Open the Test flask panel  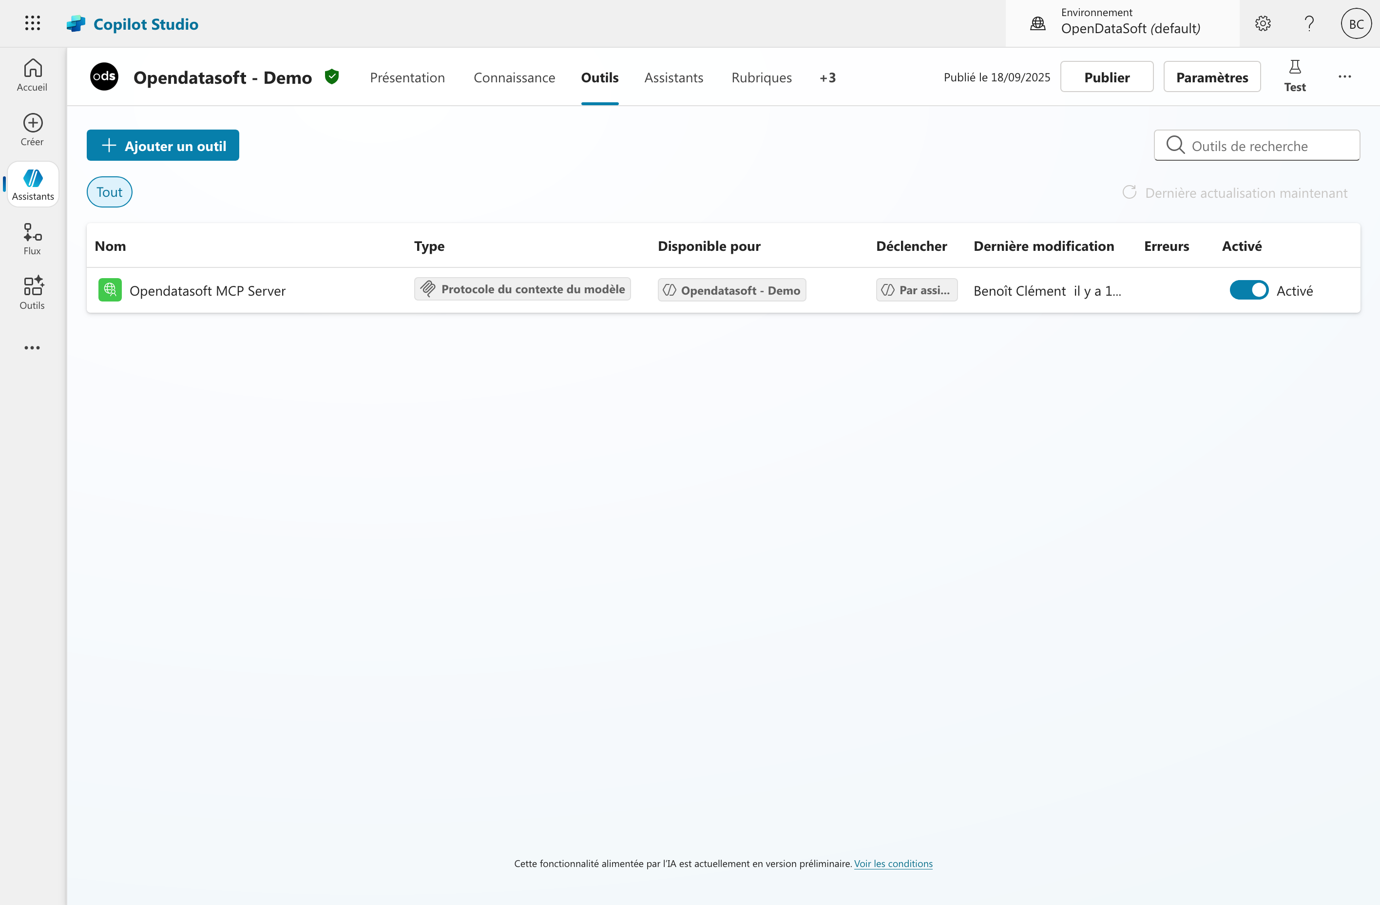(x=1294, y=76)
